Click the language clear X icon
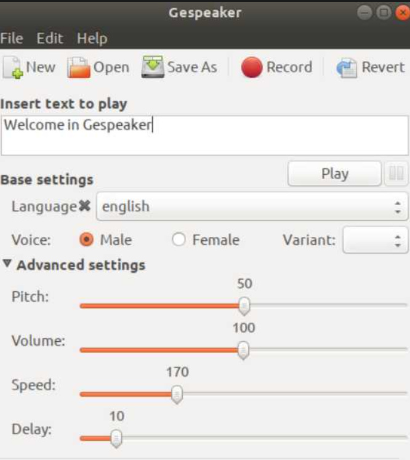Screen dimensions: 410x460 click(x=85, y=206)
